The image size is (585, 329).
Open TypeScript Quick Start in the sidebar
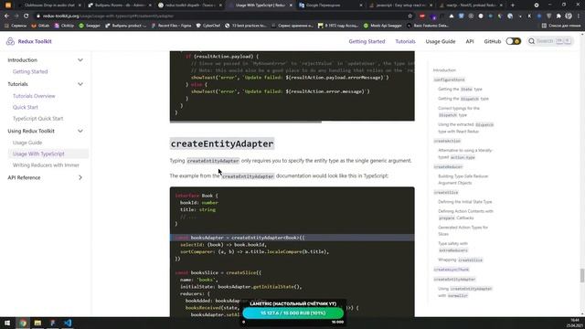pos(38,118)
